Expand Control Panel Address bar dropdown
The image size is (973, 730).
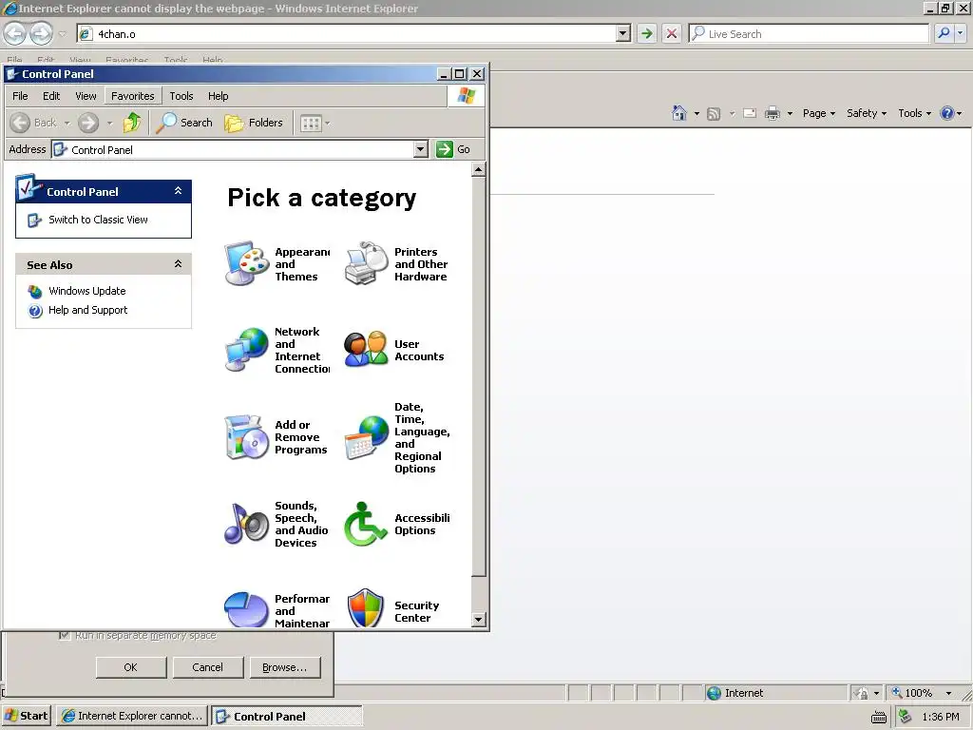coord(421,149)
